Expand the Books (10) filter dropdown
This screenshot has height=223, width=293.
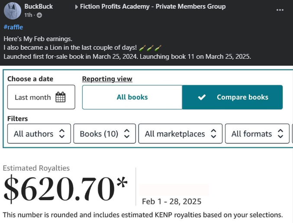[x=104, y=134]
